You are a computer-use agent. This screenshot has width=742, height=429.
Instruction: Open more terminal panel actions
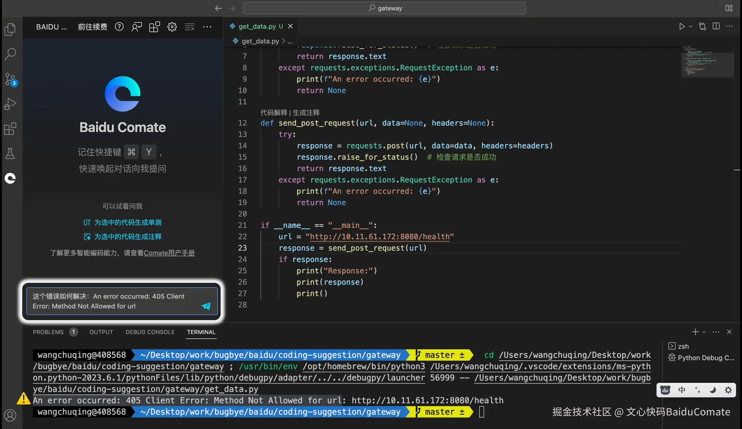click(716, 332)
